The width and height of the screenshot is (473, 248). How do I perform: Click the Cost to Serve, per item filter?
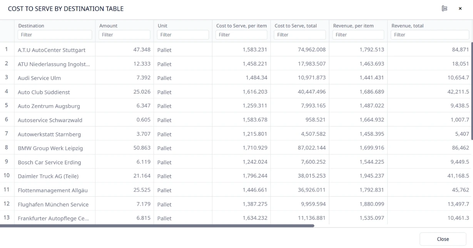point(241,35)
